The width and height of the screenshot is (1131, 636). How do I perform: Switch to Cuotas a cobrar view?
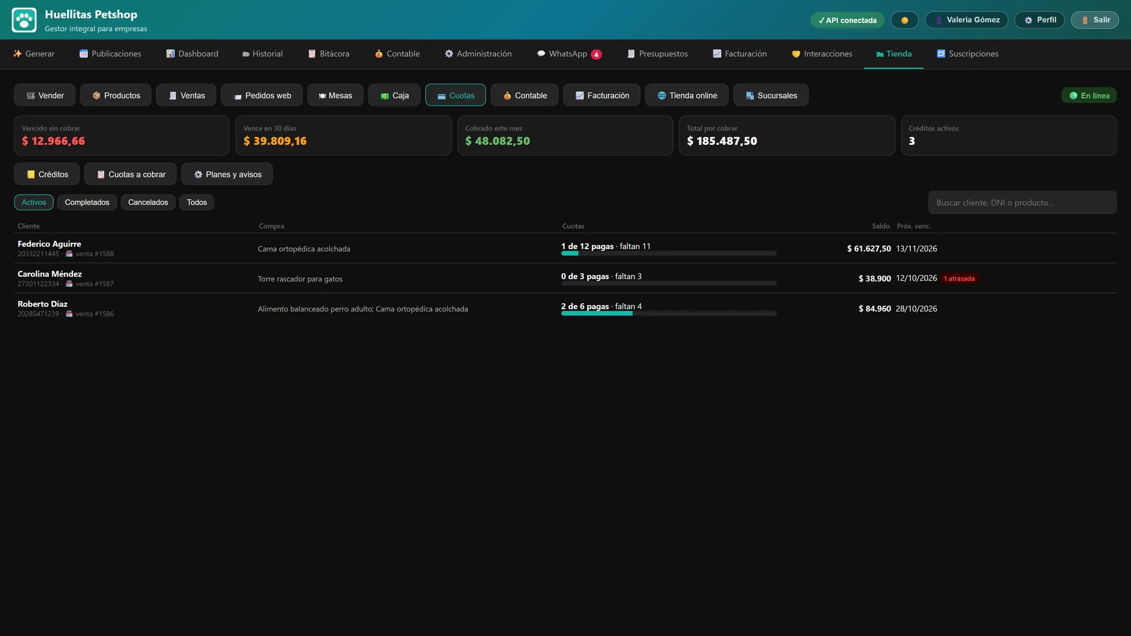130,174
